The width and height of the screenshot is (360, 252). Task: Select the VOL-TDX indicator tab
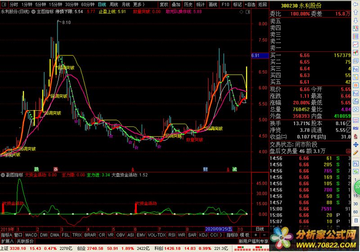click(x=157, y=235)
